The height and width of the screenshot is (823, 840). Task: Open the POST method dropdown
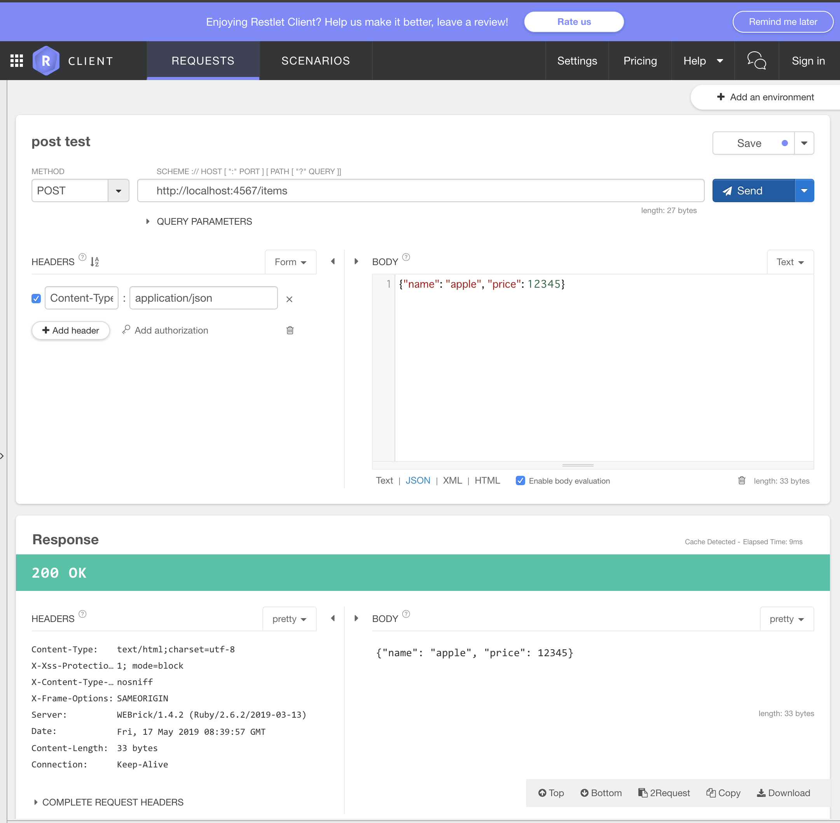tap(118, 190)
